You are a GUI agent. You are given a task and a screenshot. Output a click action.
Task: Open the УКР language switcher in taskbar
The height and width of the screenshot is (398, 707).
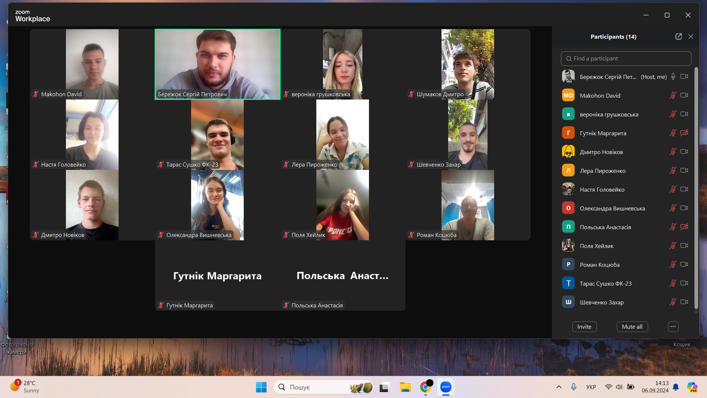pyautogui.click(x=591, y=387)
